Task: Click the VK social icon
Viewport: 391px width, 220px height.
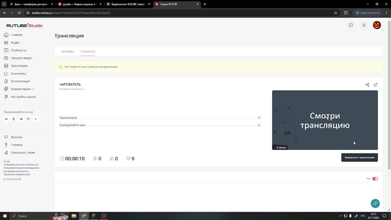Action: click(x=6, y=119)
